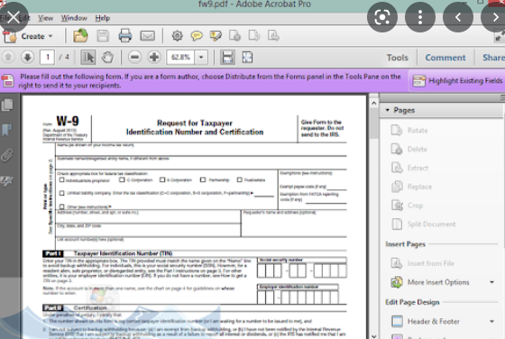Click the zoom out minus icon
This screenshot has width=505, height=339.
pyautogui.click(x=134, y=58)
